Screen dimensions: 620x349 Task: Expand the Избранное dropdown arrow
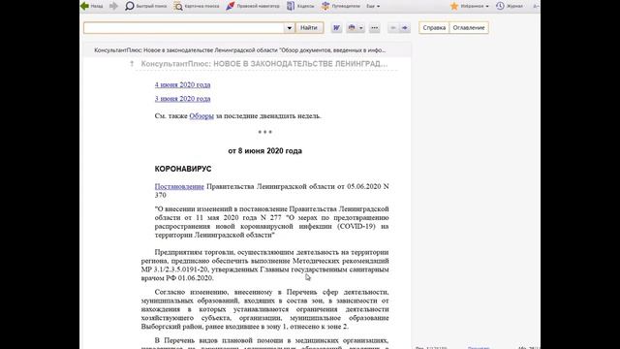tap(487, 7)
